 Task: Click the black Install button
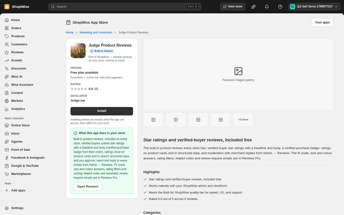click(102, 111)
